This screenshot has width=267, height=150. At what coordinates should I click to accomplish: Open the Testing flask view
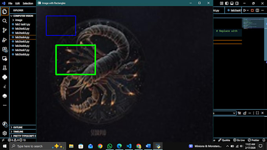click(x=5, y=68)
